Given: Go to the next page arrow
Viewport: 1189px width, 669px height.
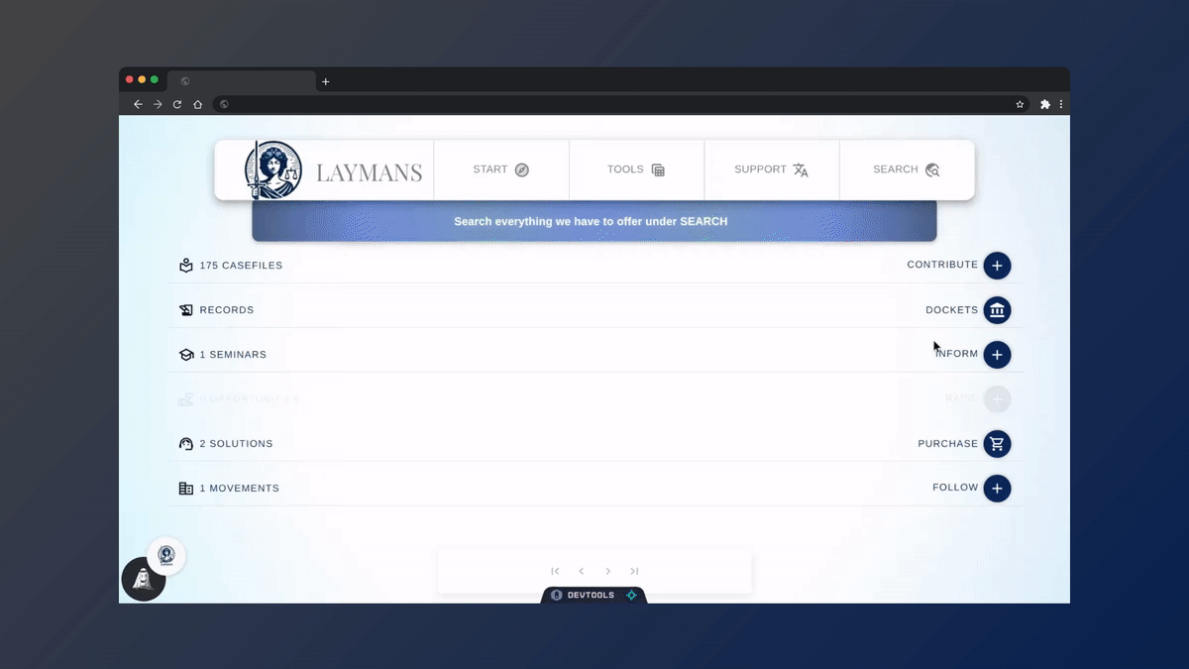Looking at the screenshot, I should 608,571.
